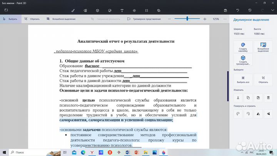Open the History panel
The width and height of the screenshot is (277, 156).
click(x=250, y=10)
